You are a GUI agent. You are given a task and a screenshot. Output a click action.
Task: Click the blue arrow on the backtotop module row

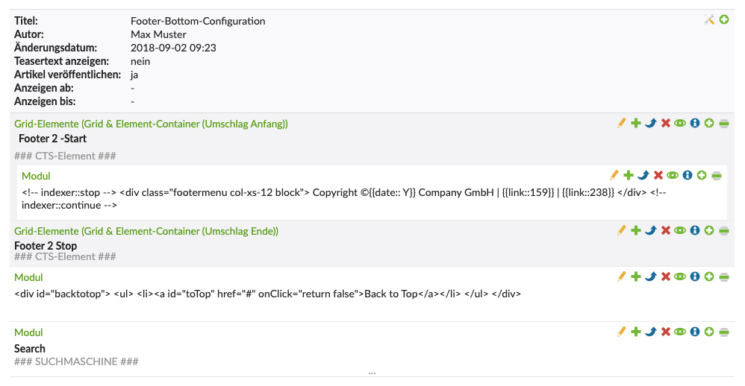pos(650,276)
